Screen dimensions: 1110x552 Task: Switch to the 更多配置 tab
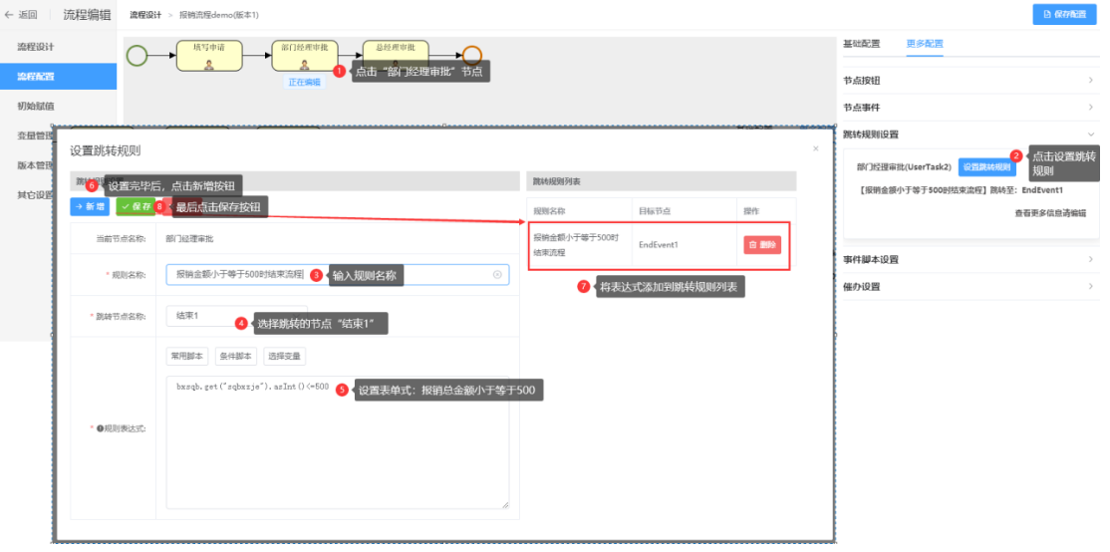pyautogui.click(x=925, y=43)
